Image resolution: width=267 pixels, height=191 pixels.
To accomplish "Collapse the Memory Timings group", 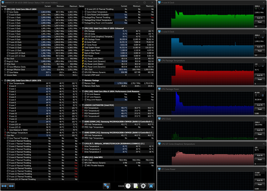I will [x=80, y=81].
